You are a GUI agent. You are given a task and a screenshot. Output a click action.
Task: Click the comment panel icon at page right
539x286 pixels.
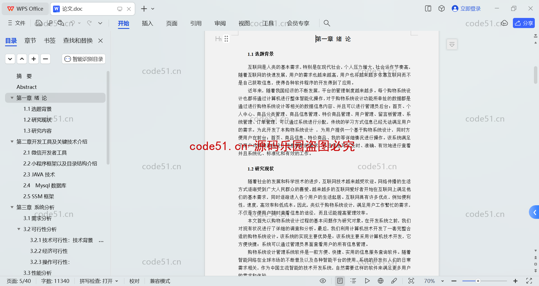(x=452, y=44)
